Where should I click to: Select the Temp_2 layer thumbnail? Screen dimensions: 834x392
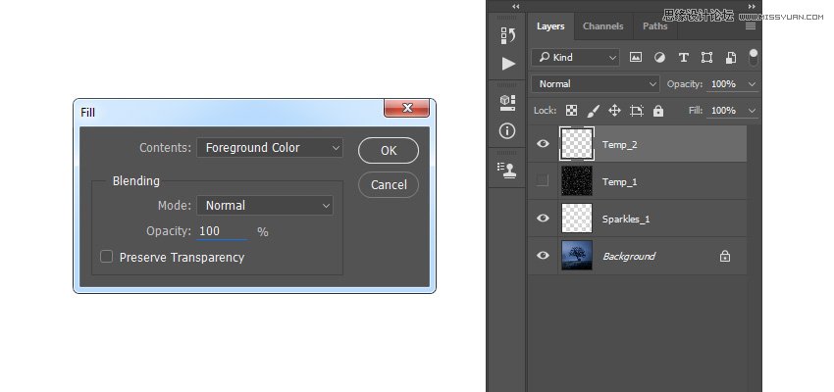(577, 143)
